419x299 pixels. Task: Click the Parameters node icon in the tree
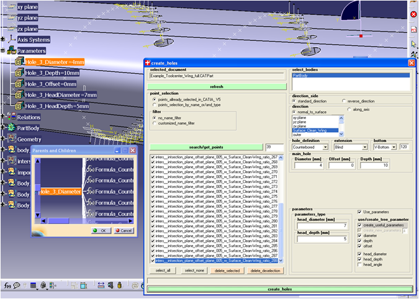[x=11, y=51]
